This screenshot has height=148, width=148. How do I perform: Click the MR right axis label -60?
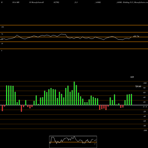pos(144,121)
